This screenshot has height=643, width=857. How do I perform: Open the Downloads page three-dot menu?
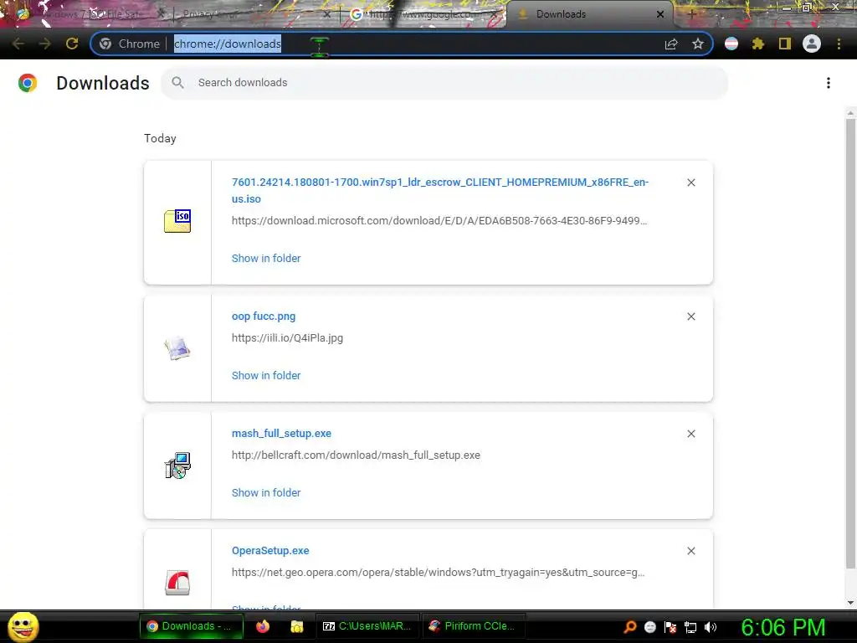(x=829, y=83)
